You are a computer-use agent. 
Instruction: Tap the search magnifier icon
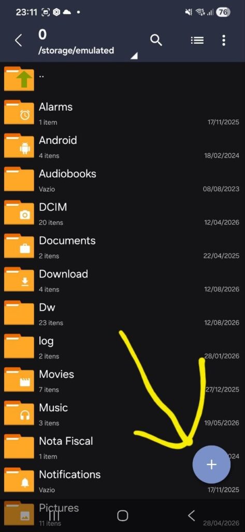click(156, 41)
